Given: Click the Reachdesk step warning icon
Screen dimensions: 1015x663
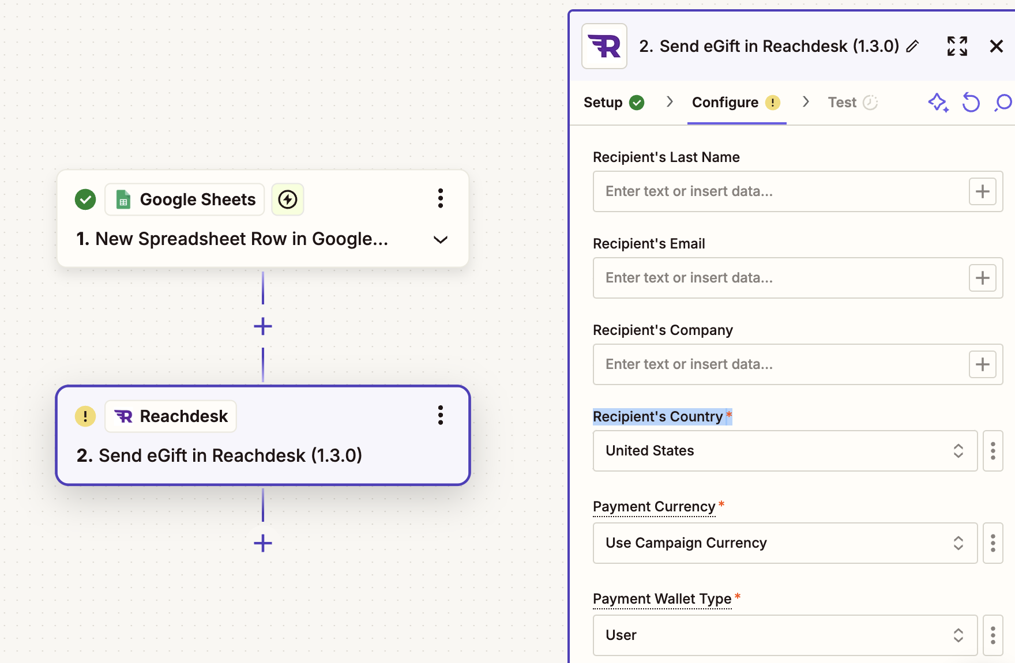Looking at the screenshot, I should [85, 416].
